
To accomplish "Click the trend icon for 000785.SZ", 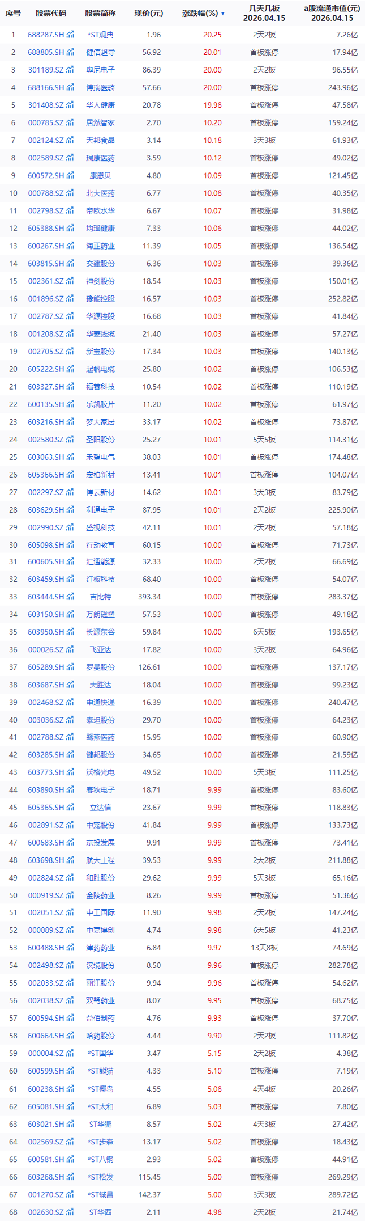I will point(70,122).
